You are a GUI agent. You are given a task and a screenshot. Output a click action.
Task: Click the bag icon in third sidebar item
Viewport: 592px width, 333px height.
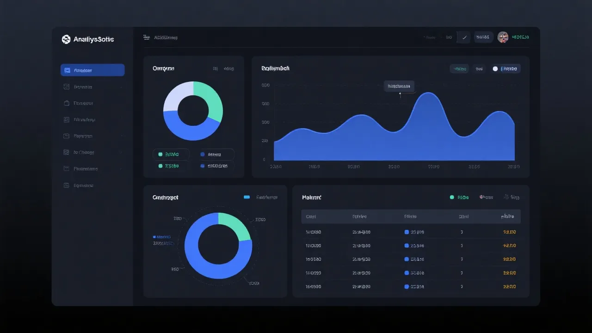[x=66, y=103]
